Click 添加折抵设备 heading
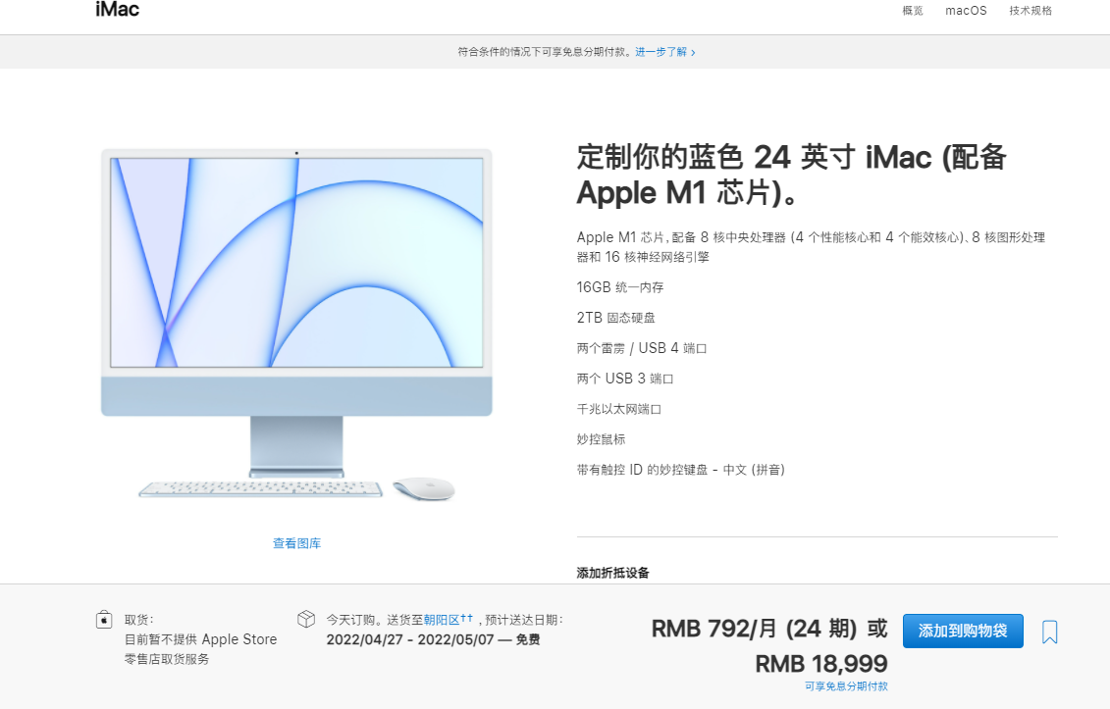 tap(612, 573)
